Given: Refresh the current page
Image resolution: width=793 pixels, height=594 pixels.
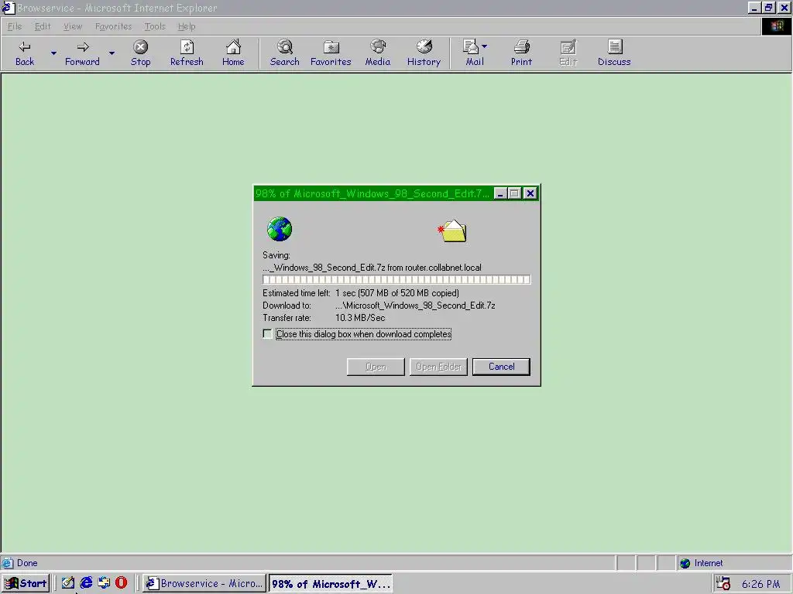Looking at the screenshot, I should click(187, 53).
